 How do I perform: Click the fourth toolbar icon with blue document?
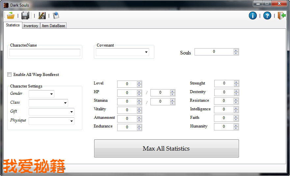click(56, 16)
